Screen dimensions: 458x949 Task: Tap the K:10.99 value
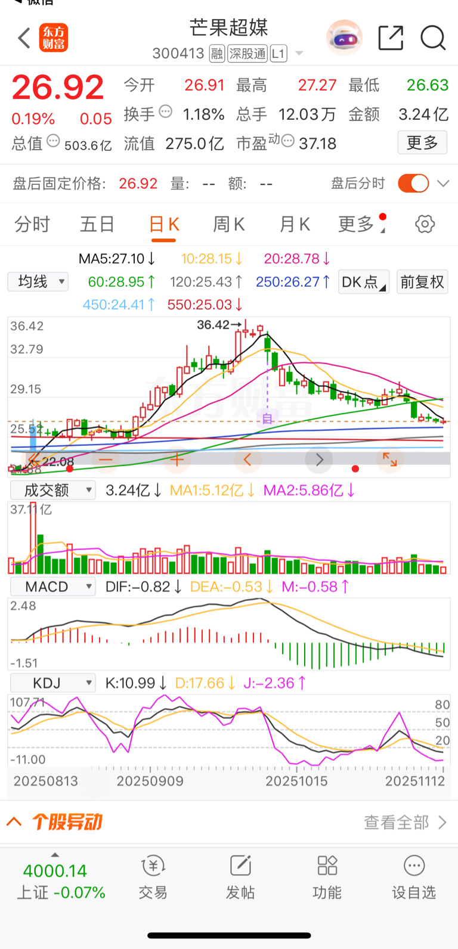[x=137, y=683]
